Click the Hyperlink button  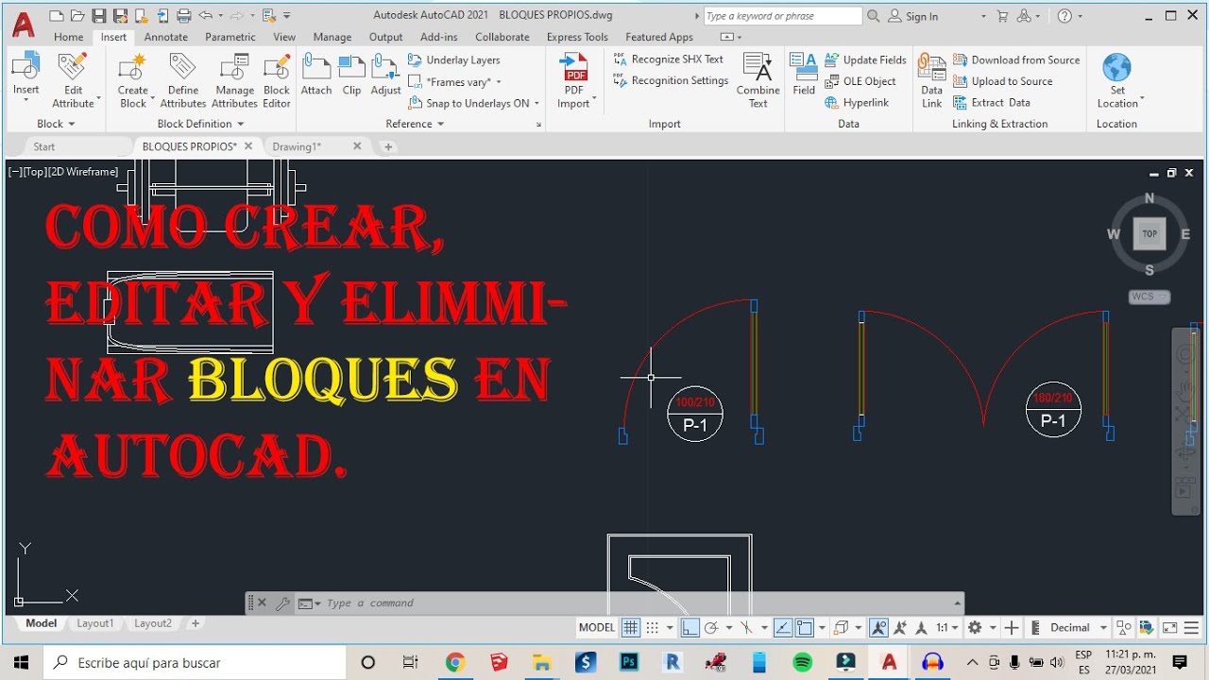(857, 103)
